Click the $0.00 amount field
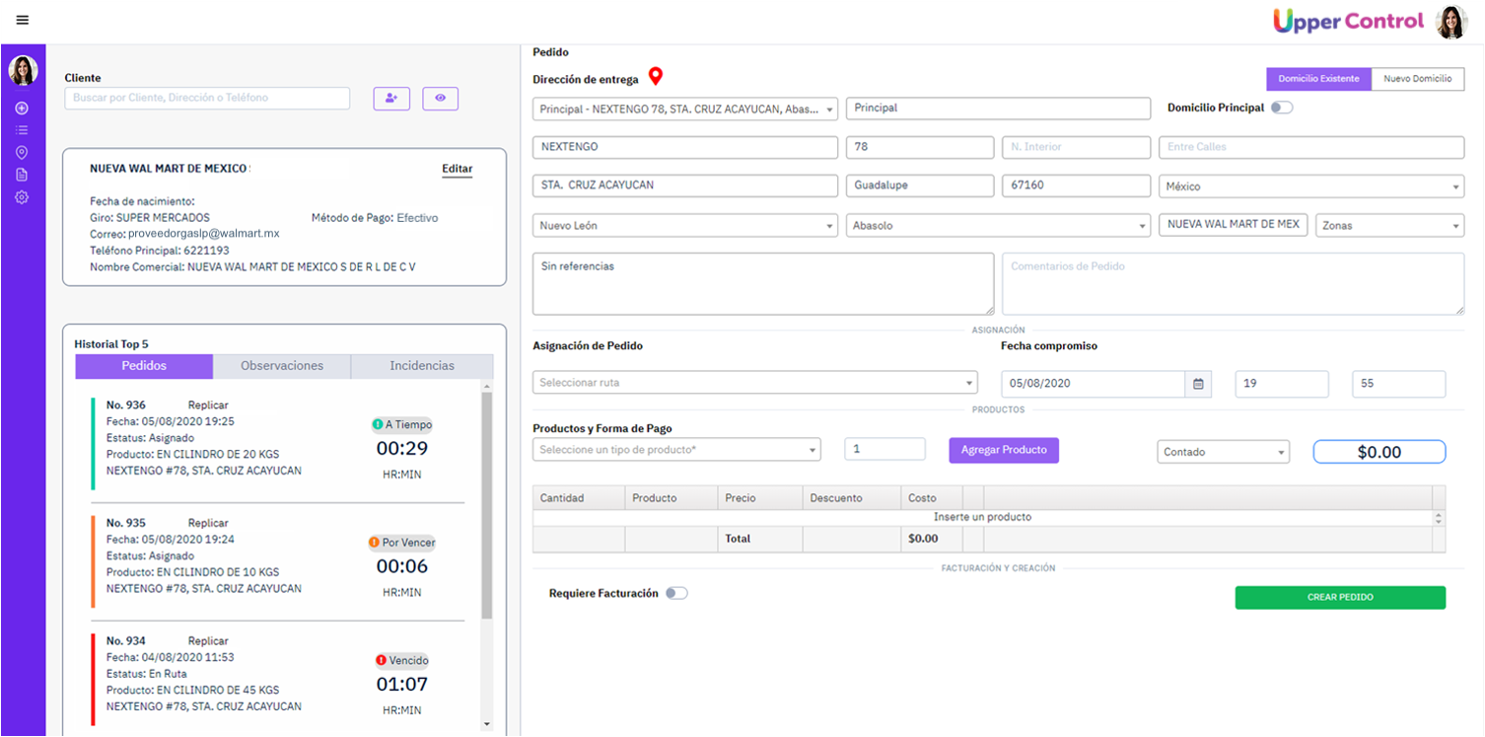 pos(1379,452)
